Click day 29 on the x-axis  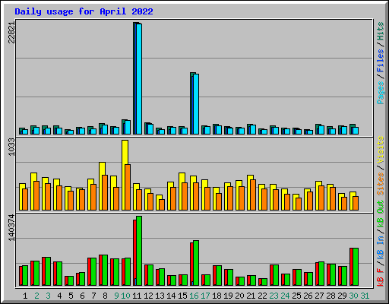(342, 296)
